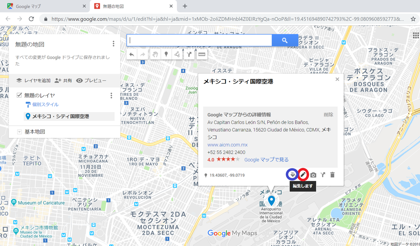Open layer options three-dot menu

click(112, 95)
